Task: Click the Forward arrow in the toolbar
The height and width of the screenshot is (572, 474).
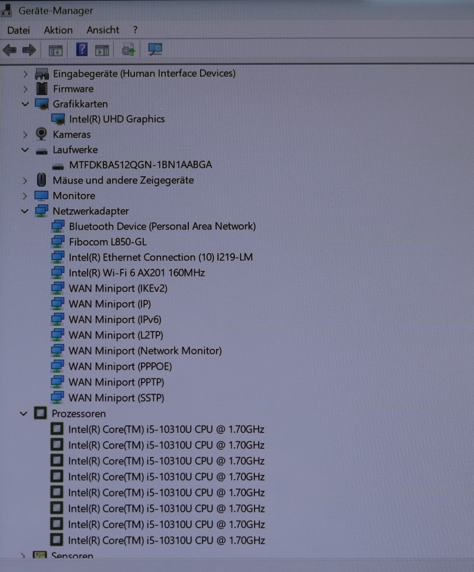Action: coord(29,50)
